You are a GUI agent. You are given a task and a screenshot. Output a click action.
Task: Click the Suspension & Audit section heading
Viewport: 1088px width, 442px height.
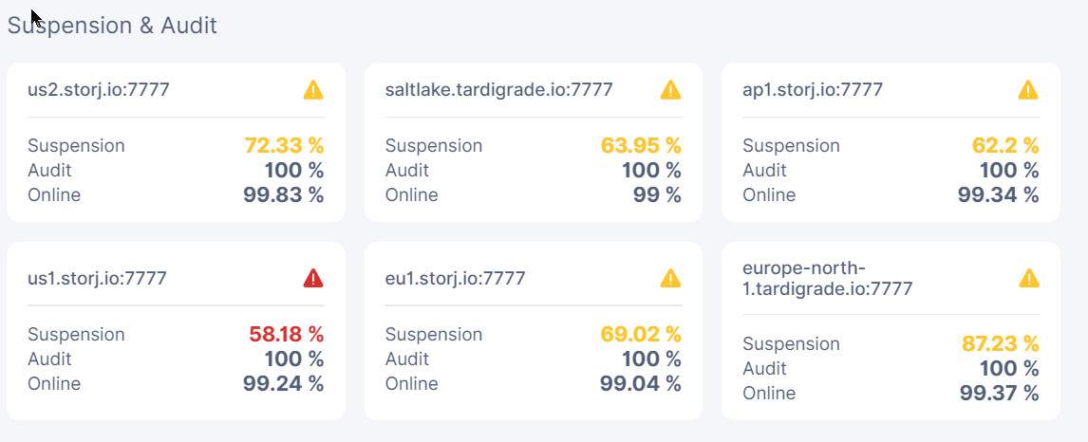pyautogui.click(x=112, y=26)
